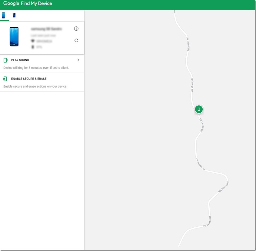Click the secure and erase phone-gear icon

click(x=5, y=79)
